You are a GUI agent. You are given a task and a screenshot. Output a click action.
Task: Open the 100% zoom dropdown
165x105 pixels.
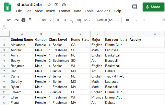pyautogui.click(x=45, y=20)
